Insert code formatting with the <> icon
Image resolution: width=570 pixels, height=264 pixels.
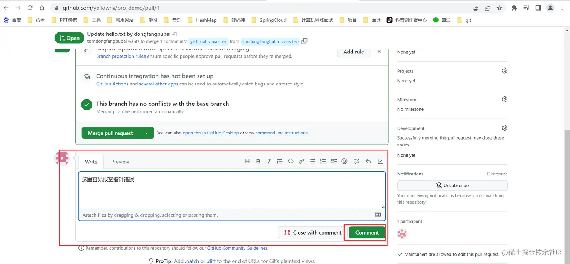coord(291,161)
